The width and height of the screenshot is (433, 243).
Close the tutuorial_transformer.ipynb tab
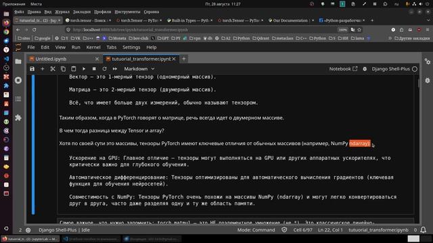[x=174, y=59]
